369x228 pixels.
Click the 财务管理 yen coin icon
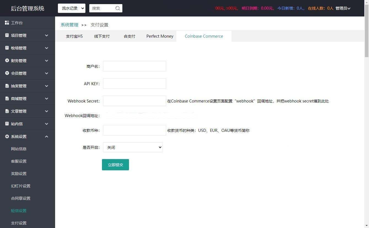(x=7, y=61)
